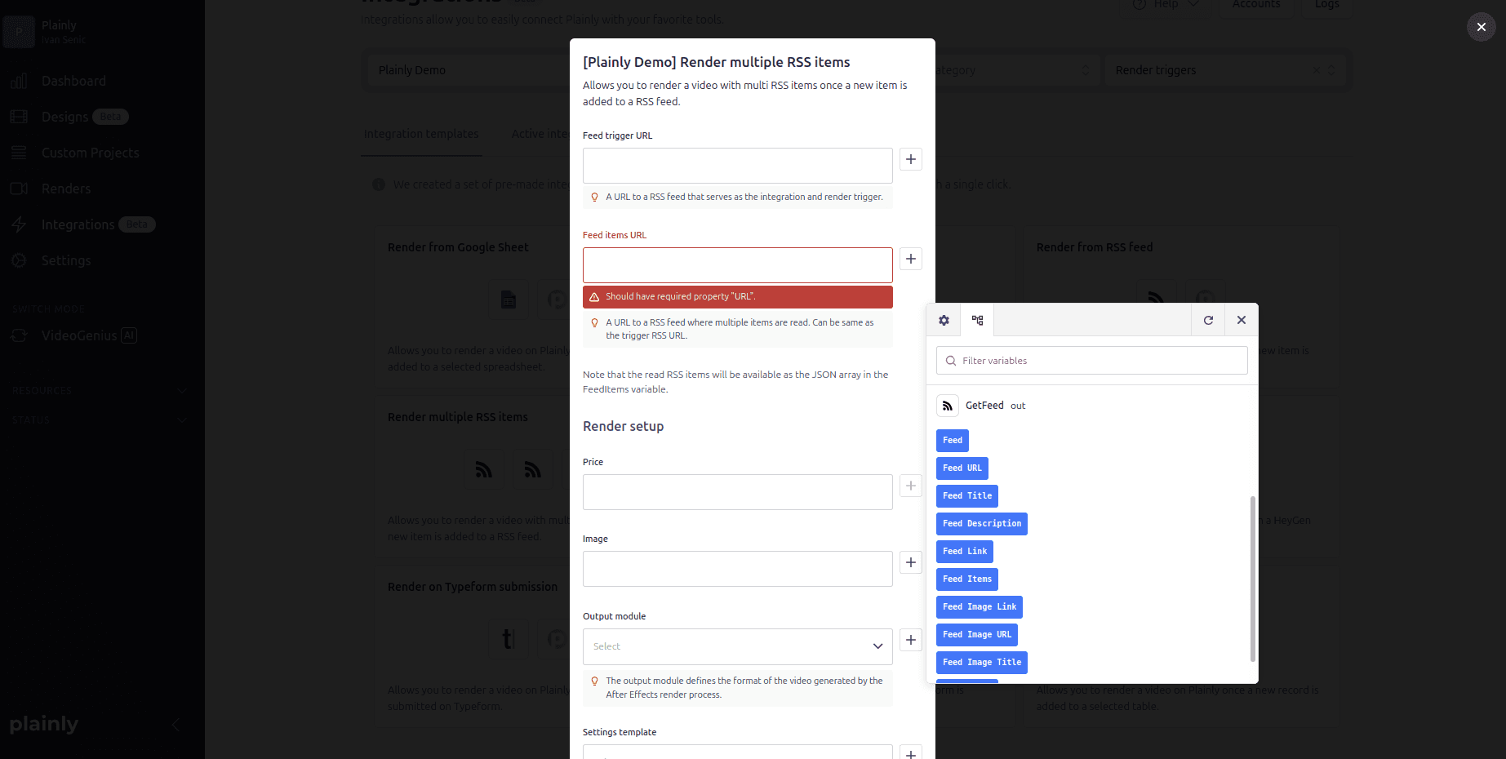Open Dashboard from the sidebar
Image resolution: width=1506 pixels, height=759 pixels.
point(73,81)
